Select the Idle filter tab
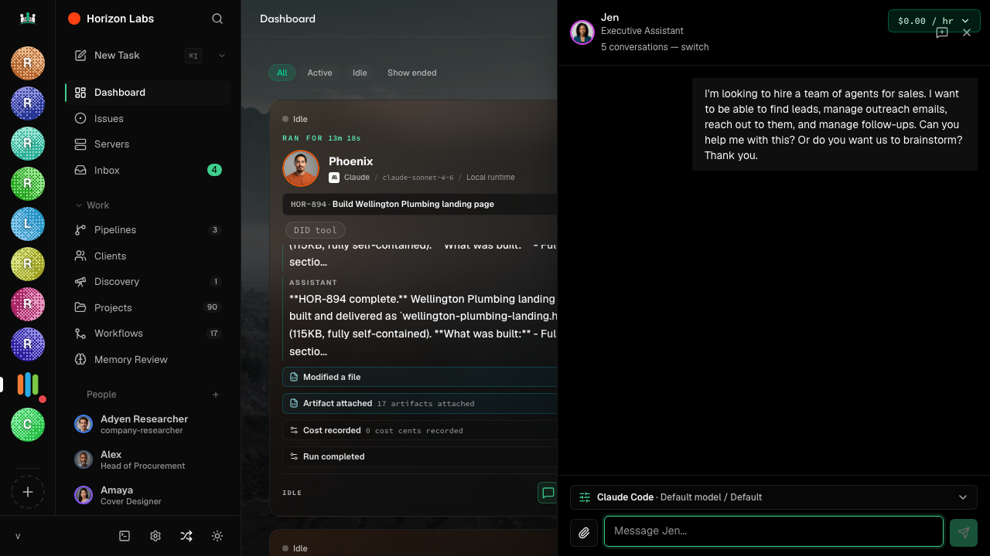 click(x=360, y=73)
